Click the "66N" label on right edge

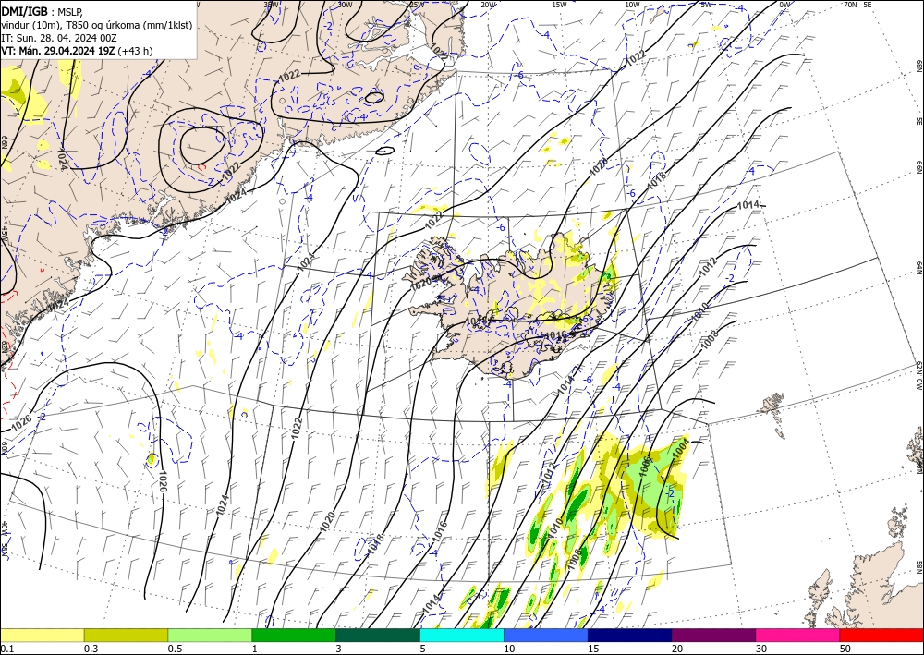coord(919,168)
